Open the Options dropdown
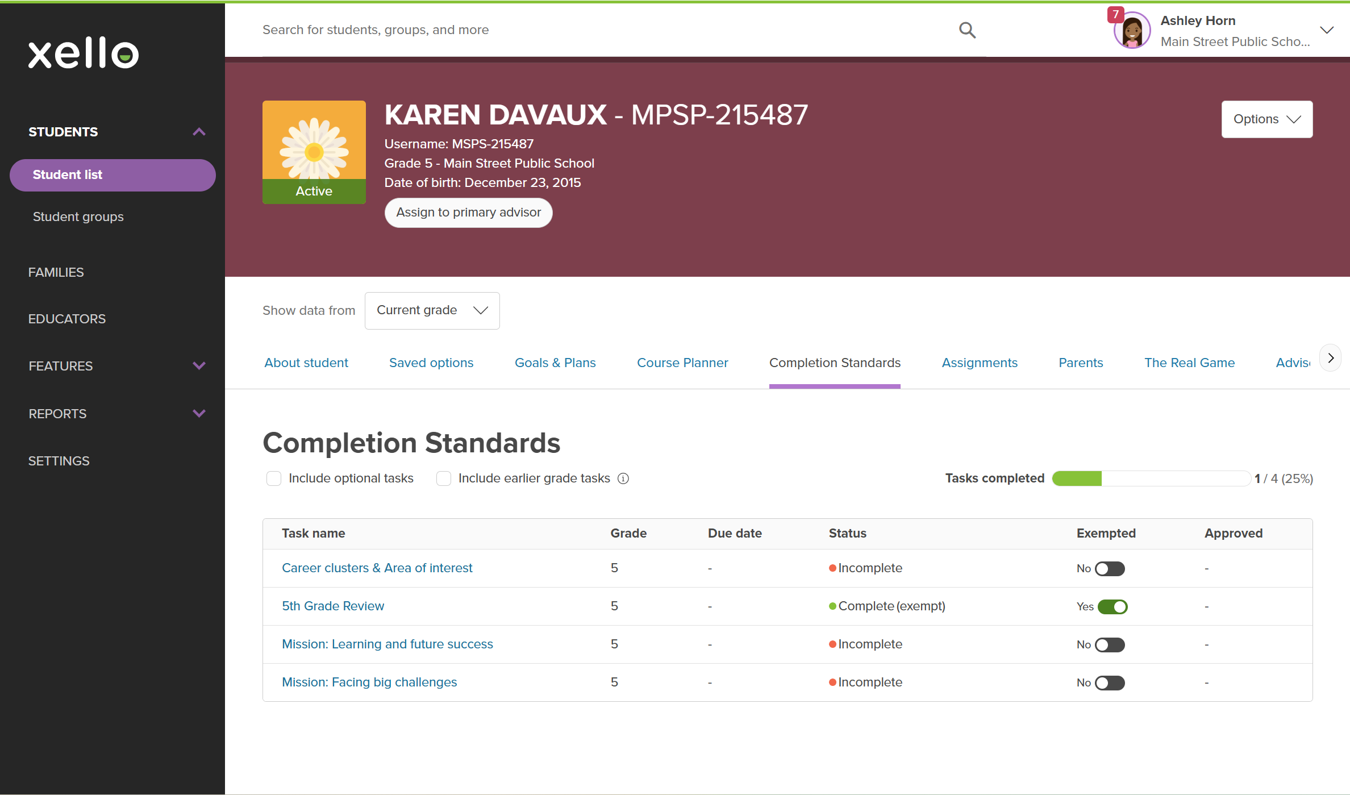The height and width of the screenshot is (795, 1350). [1266, 119]
